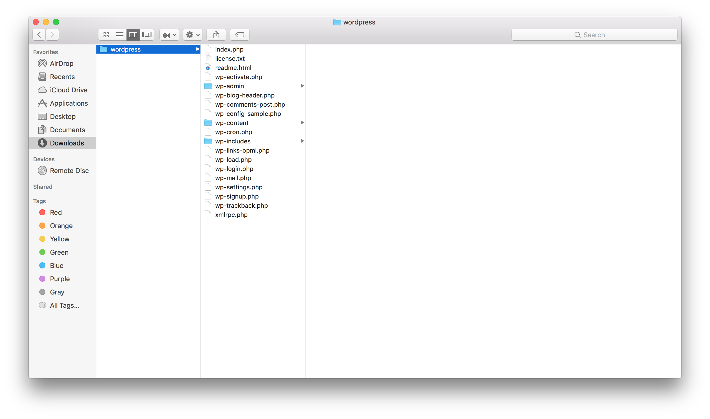This screenshot has height=419, width=710.
Task: Select the readme.html file
Action: coord(253,68)
